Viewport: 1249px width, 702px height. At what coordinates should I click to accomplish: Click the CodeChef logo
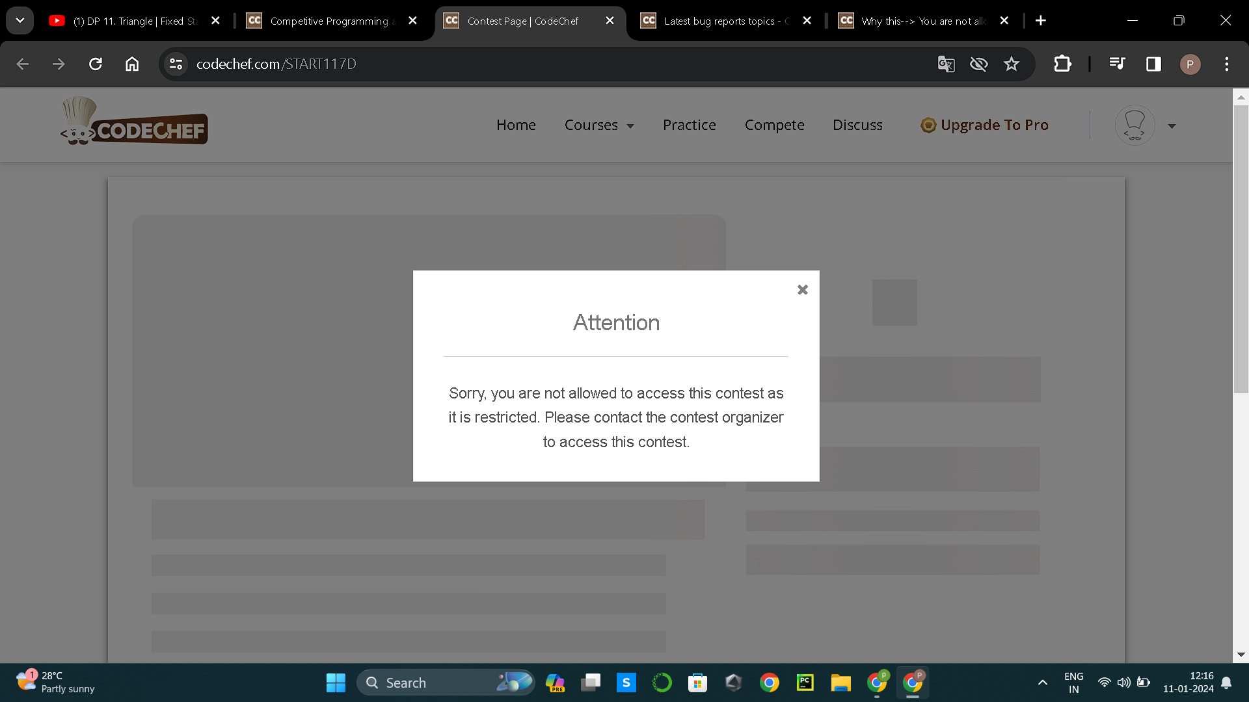(135, 122)
